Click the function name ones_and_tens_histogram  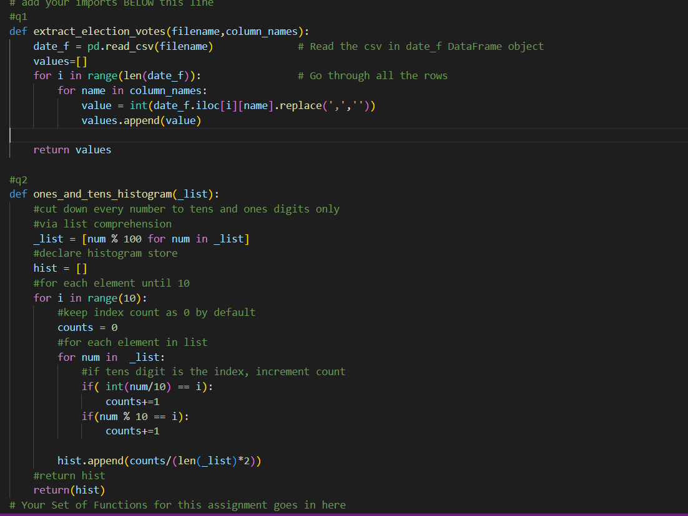tap(102, 194)
